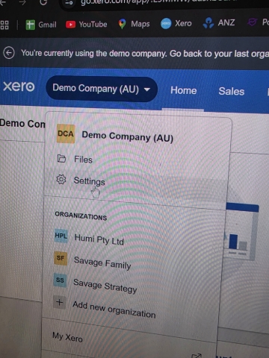Click the DCA organization badge
Viewport: 269px width, 358px height.
pos(66,134)
